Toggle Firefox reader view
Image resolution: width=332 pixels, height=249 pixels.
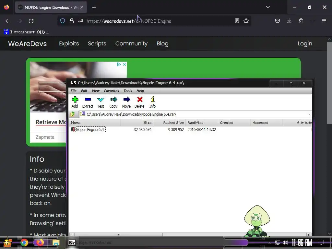pyautogui.click(x=237, y=21)
